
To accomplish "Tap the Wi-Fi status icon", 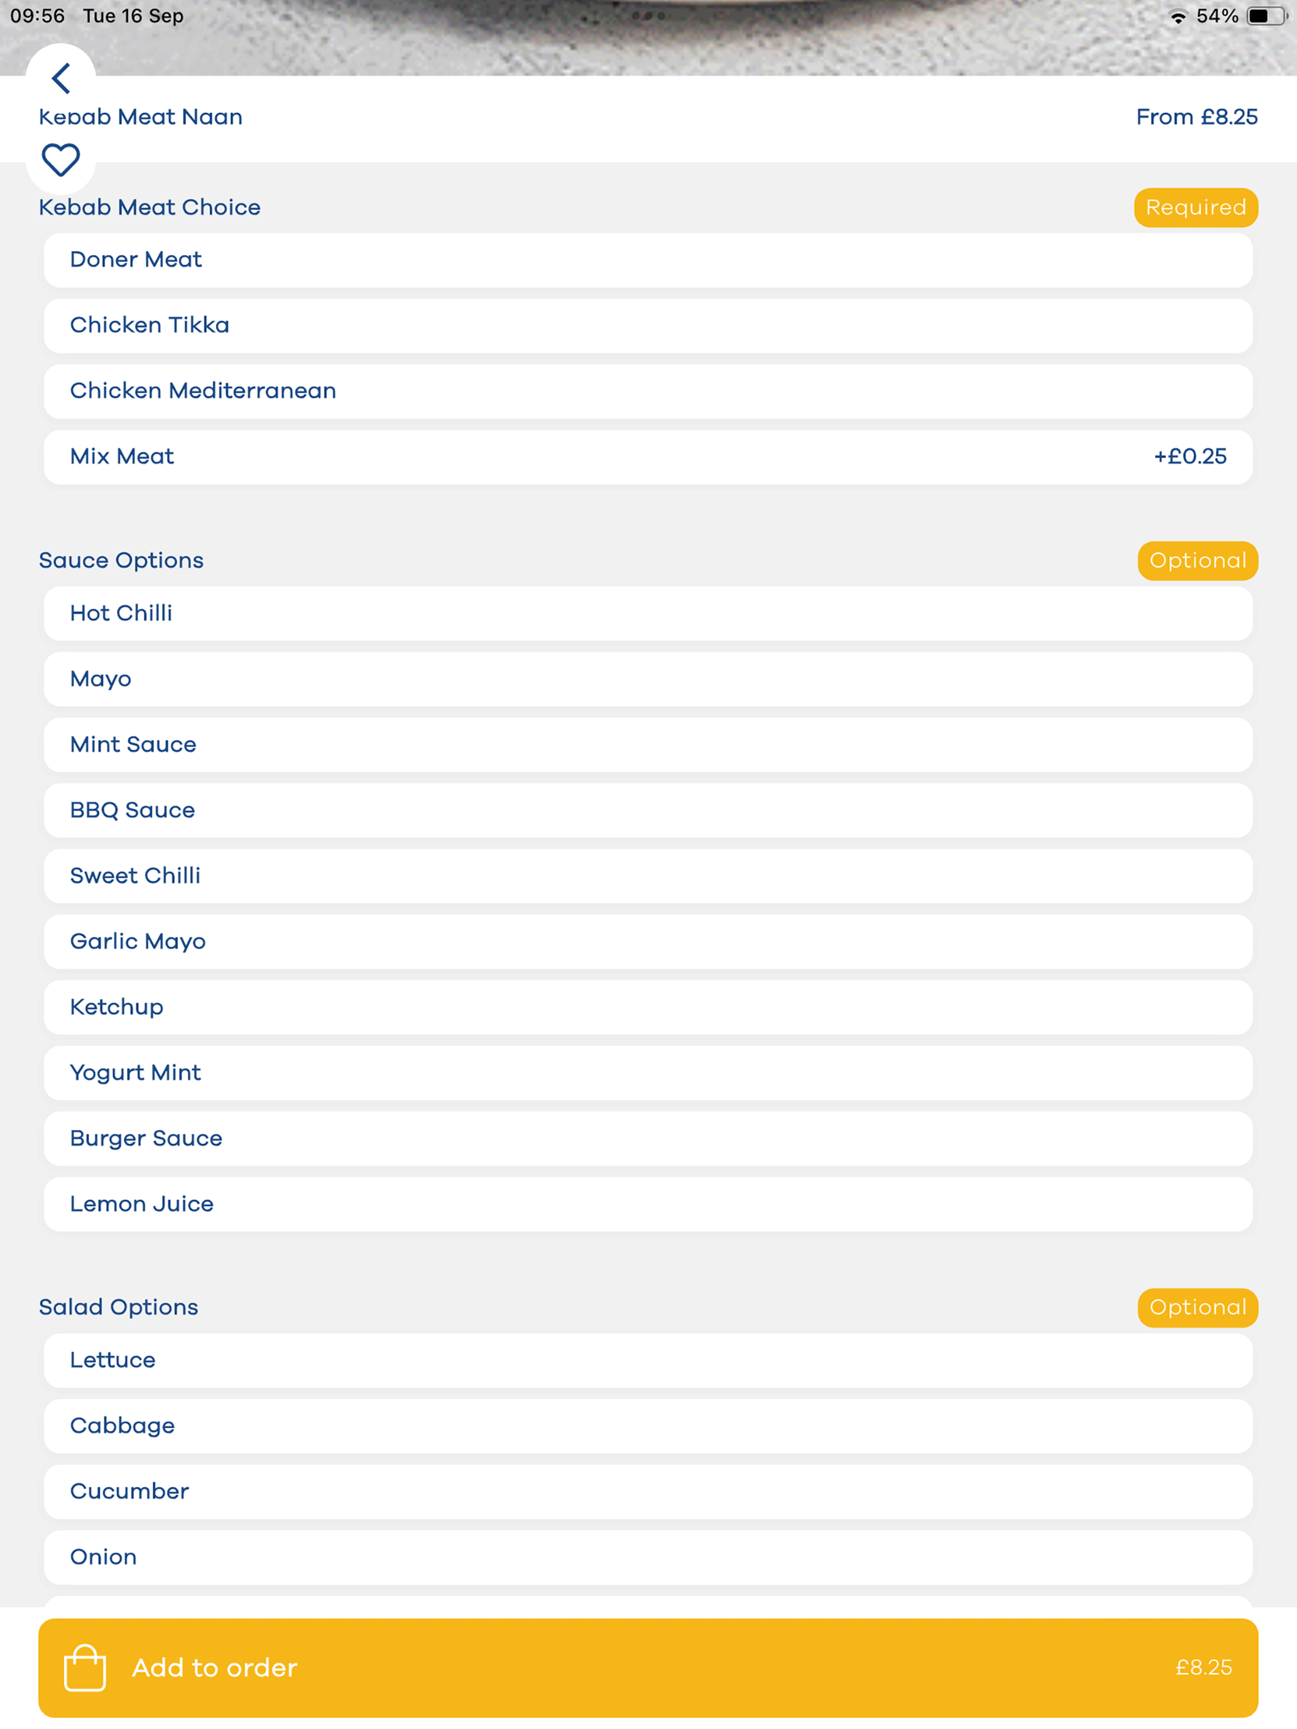I will [1178, 16].
